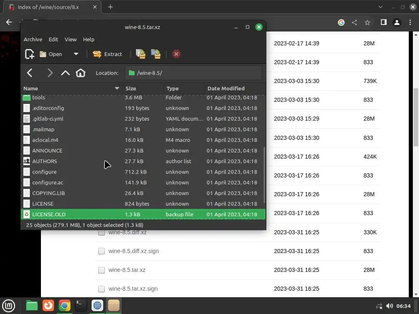Click the add files to archive icon
Screen dimensions: 419x314
(x=141, y=54)
